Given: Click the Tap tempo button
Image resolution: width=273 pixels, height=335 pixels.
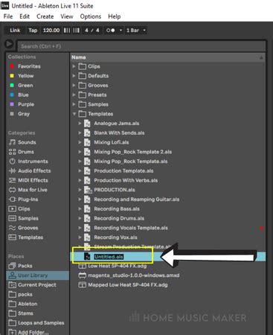Looking at the screenshot, I should [x=33, y=31].
